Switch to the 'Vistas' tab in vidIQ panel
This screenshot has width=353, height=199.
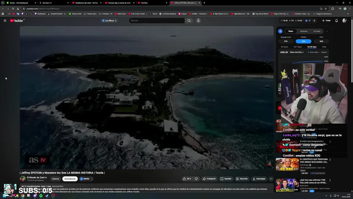tap(291, 31)
